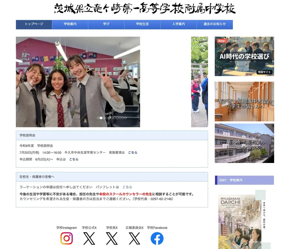
Task: Select the fourth carousel slide dot
Action: coord(106,118)
